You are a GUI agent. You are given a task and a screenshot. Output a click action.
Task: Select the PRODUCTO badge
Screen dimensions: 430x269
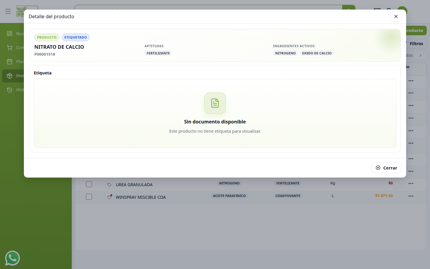tap(47, 37)
